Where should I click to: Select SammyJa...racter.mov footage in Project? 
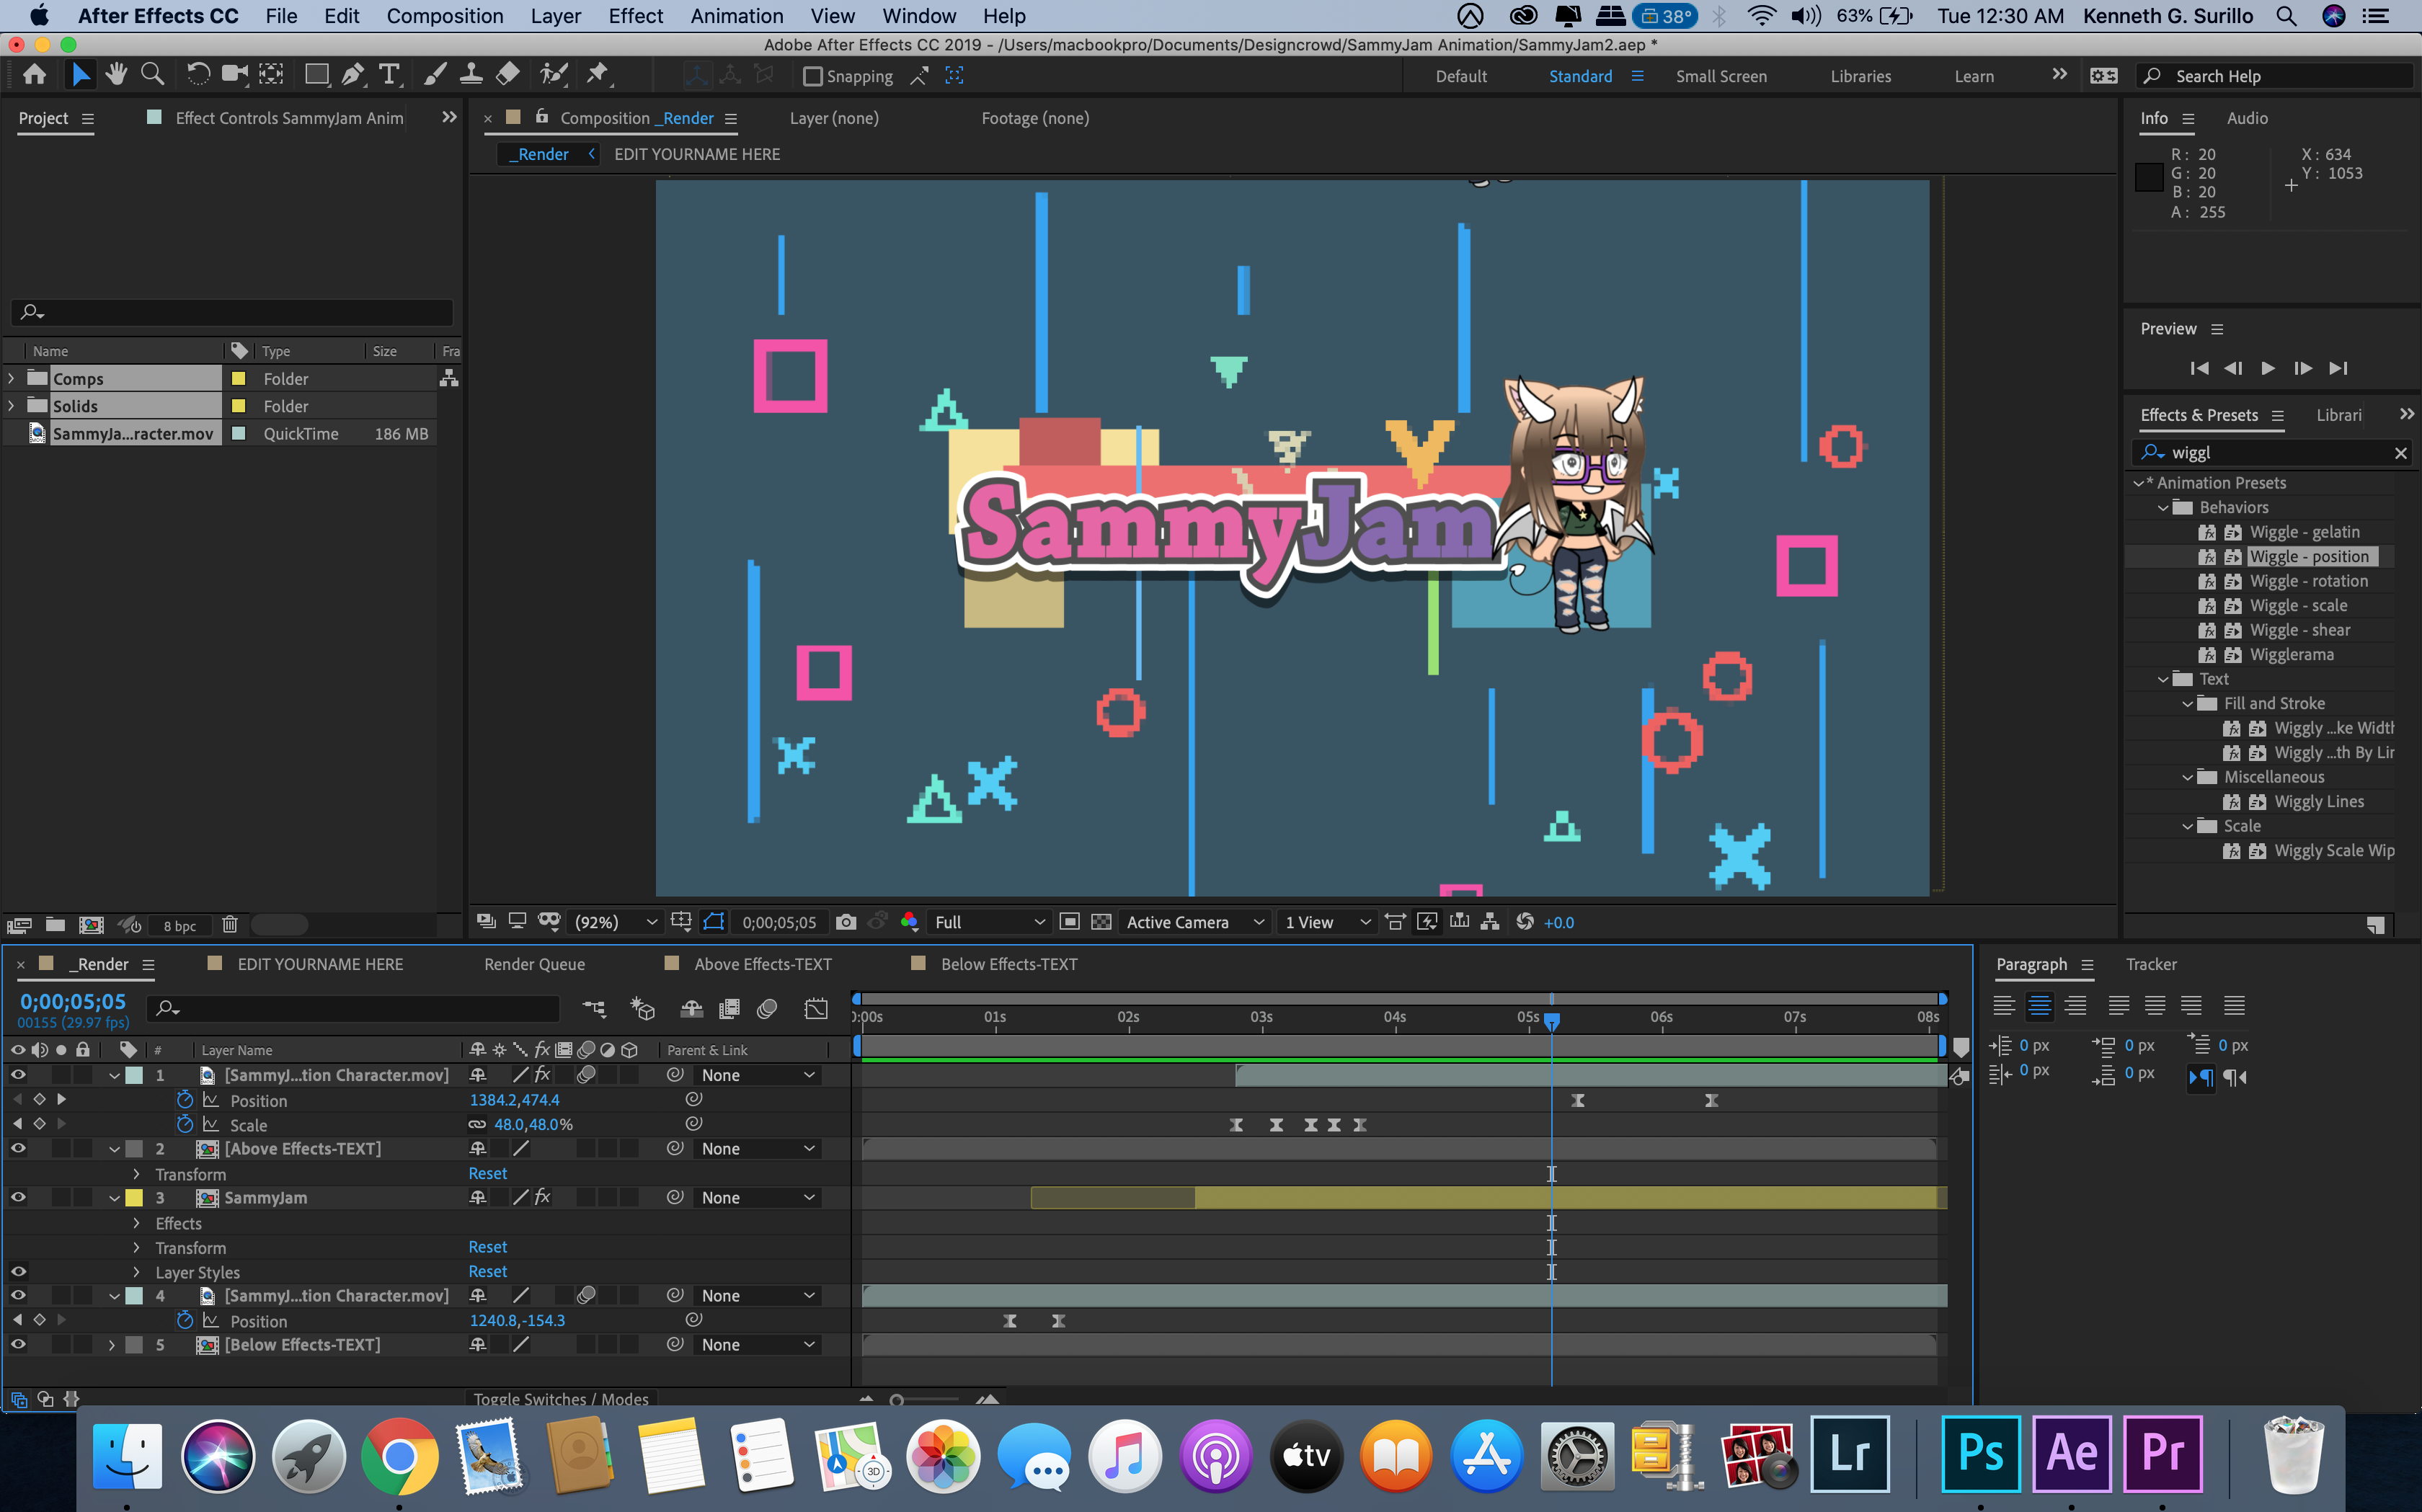click(132, 433)
